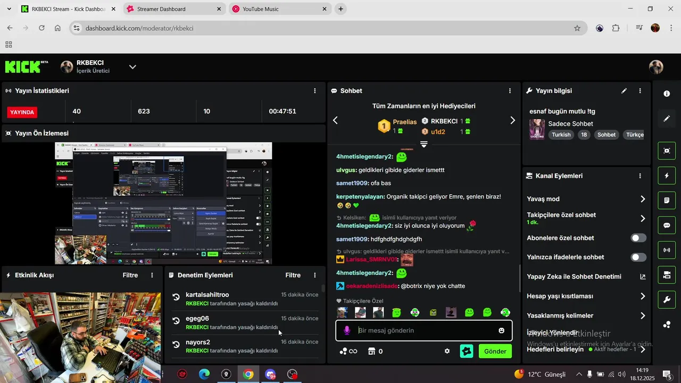Reload the page
Image resolution: width=681 pixels, height=383 pixels.
point(41,28)
